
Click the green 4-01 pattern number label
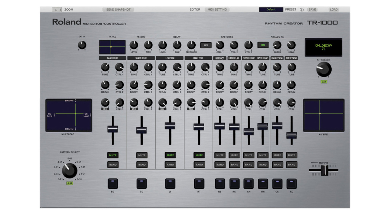click(69, 183)
